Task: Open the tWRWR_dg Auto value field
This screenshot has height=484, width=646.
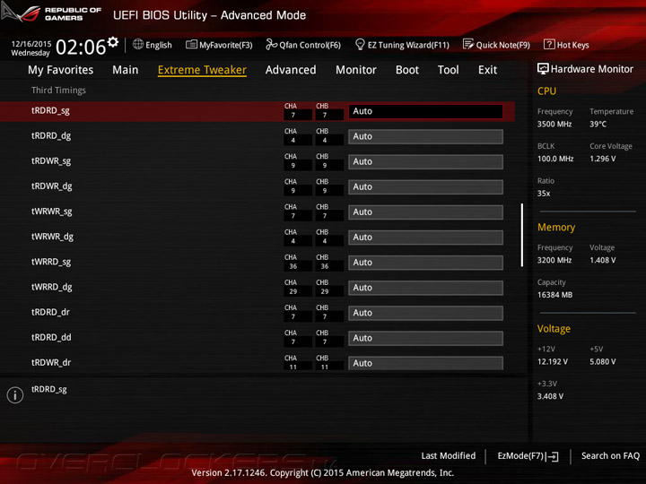Action: pyautogui.click(x=425, y=238)
